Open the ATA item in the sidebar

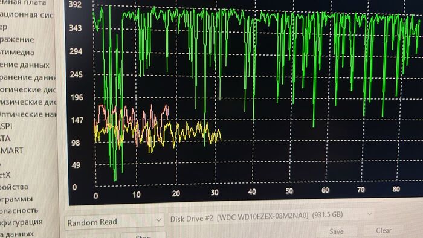click(x=5, y=138)
